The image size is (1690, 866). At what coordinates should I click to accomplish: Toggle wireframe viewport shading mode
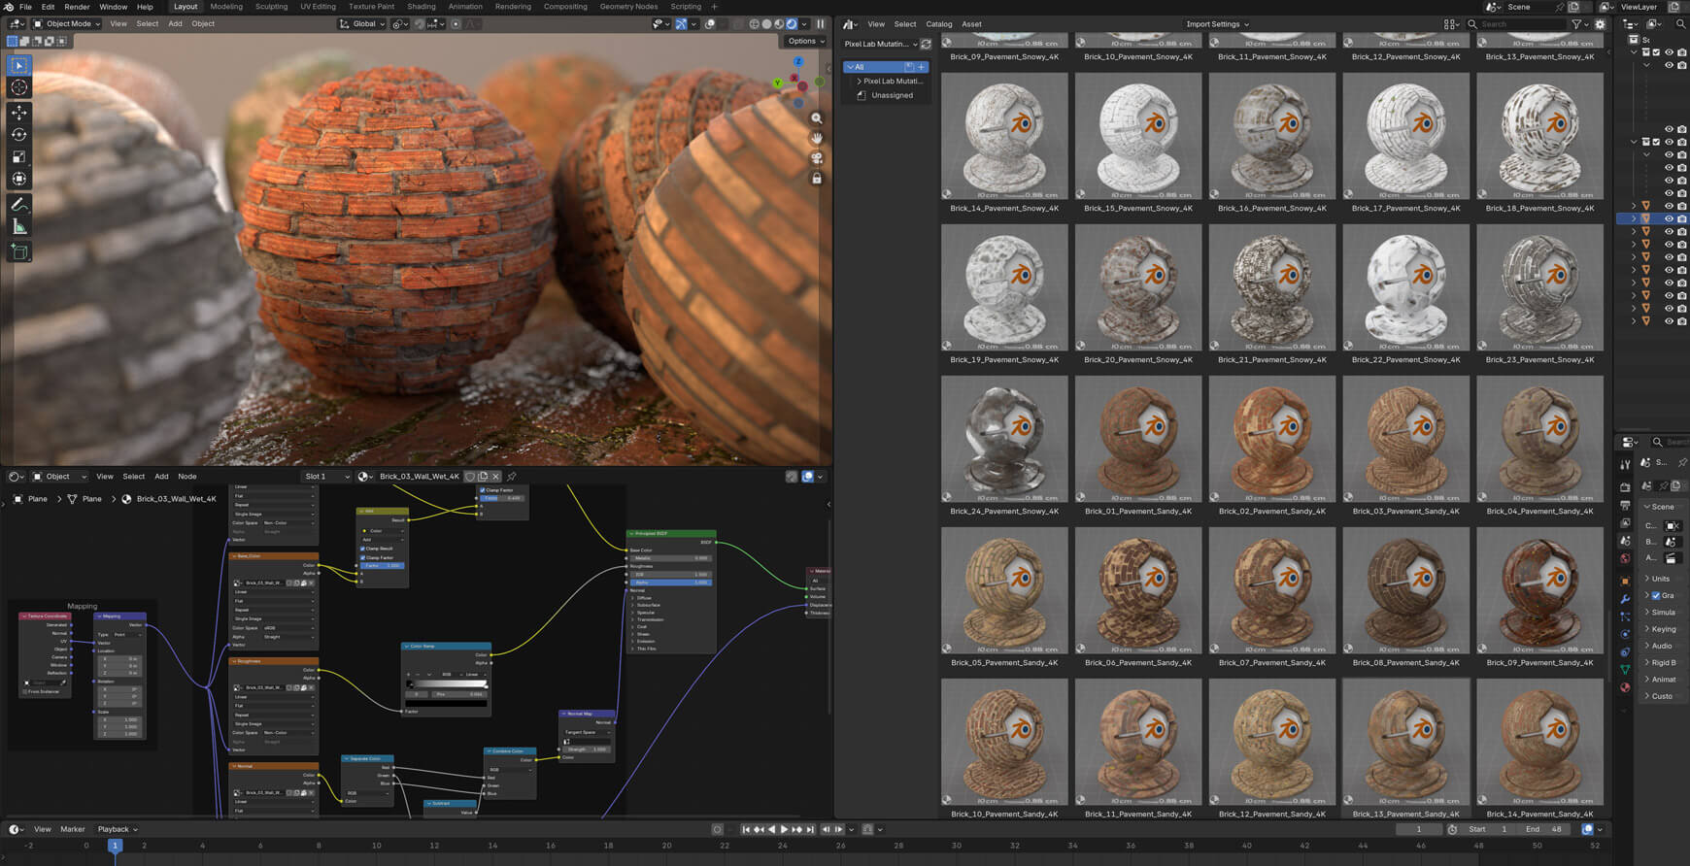tap(754, 24)
